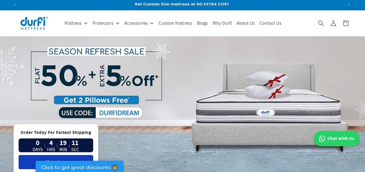The width and height of the screenshot is (365, 172).
Task: Expand the Accessories dropdown menu
Action: [139, 23]
